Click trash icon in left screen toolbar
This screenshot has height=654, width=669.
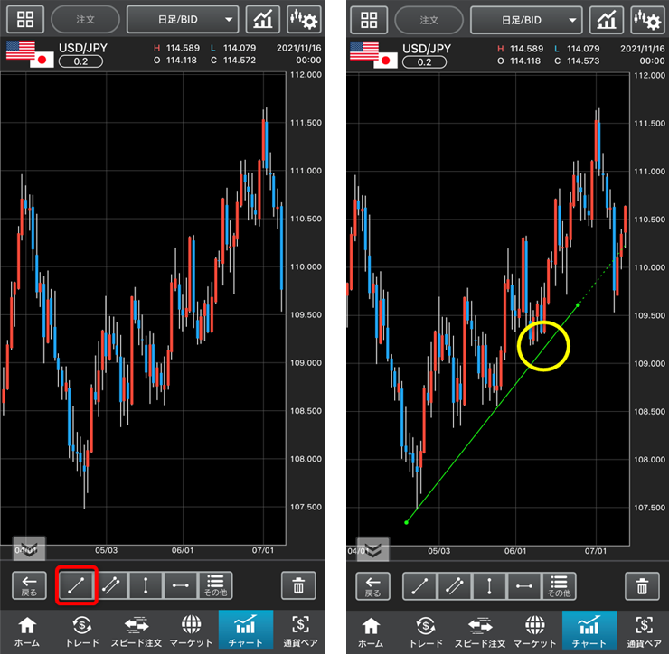(298, 586)
